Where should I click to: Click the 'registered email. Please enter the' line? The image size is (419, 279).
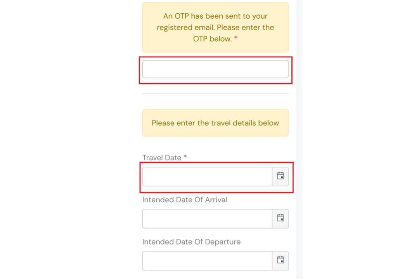pos(215,28)
